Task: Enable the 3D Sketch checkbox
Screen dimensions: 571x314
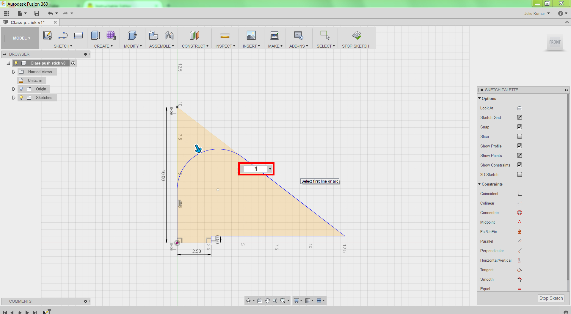Action: click(x=520, y=175)
